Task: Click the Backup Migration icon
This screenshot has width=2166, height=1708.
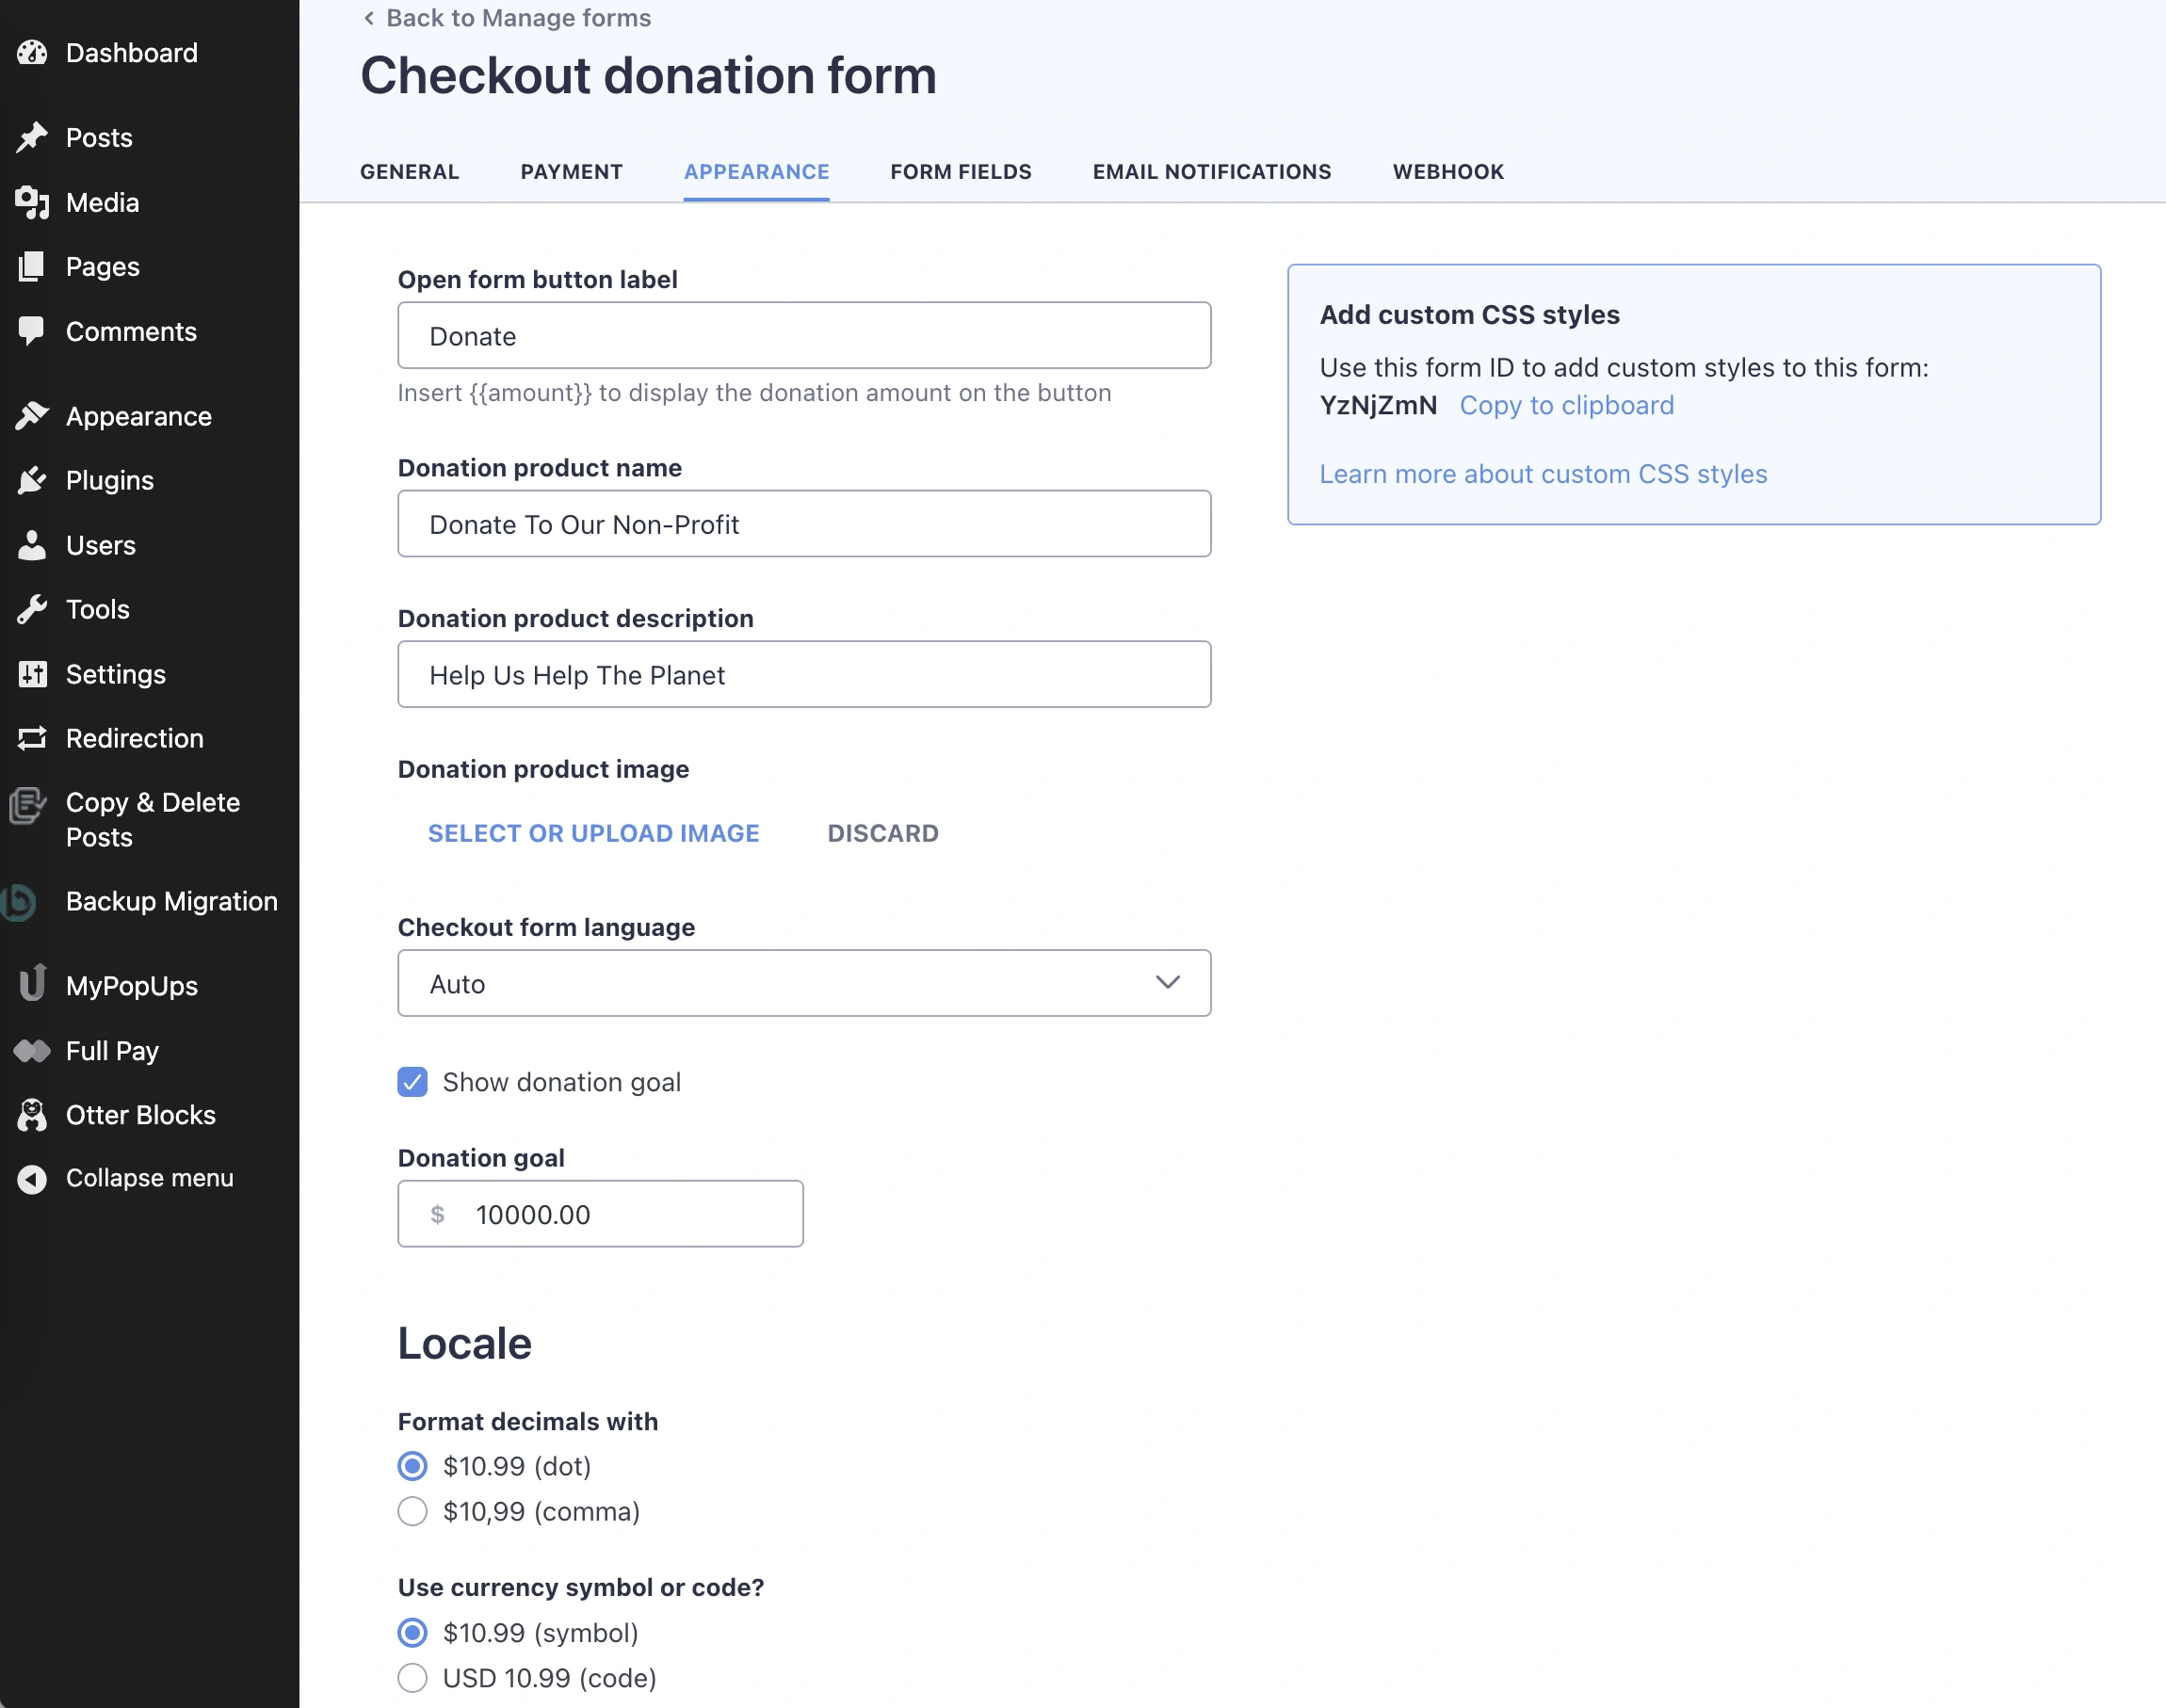Action: 20,902
